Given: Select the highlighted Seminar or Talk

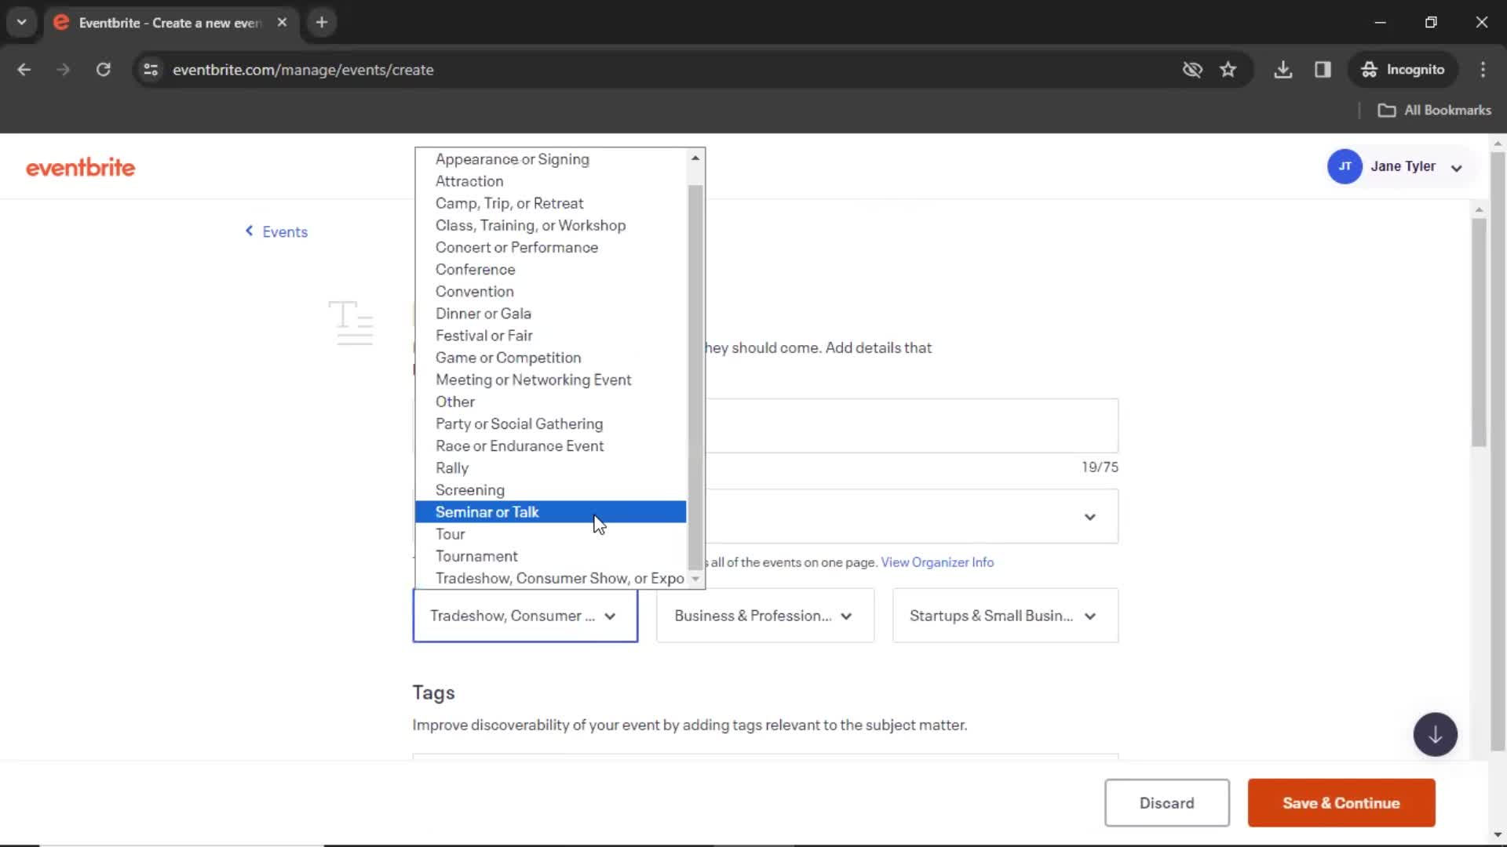Looking at the screenshot, I should pyautogui.click(x=550, y=511).
